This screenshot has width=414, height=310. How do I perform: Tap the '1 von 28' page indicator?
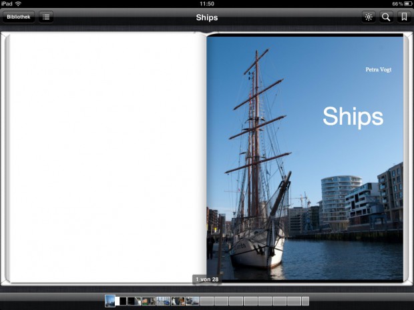point(207,279)
